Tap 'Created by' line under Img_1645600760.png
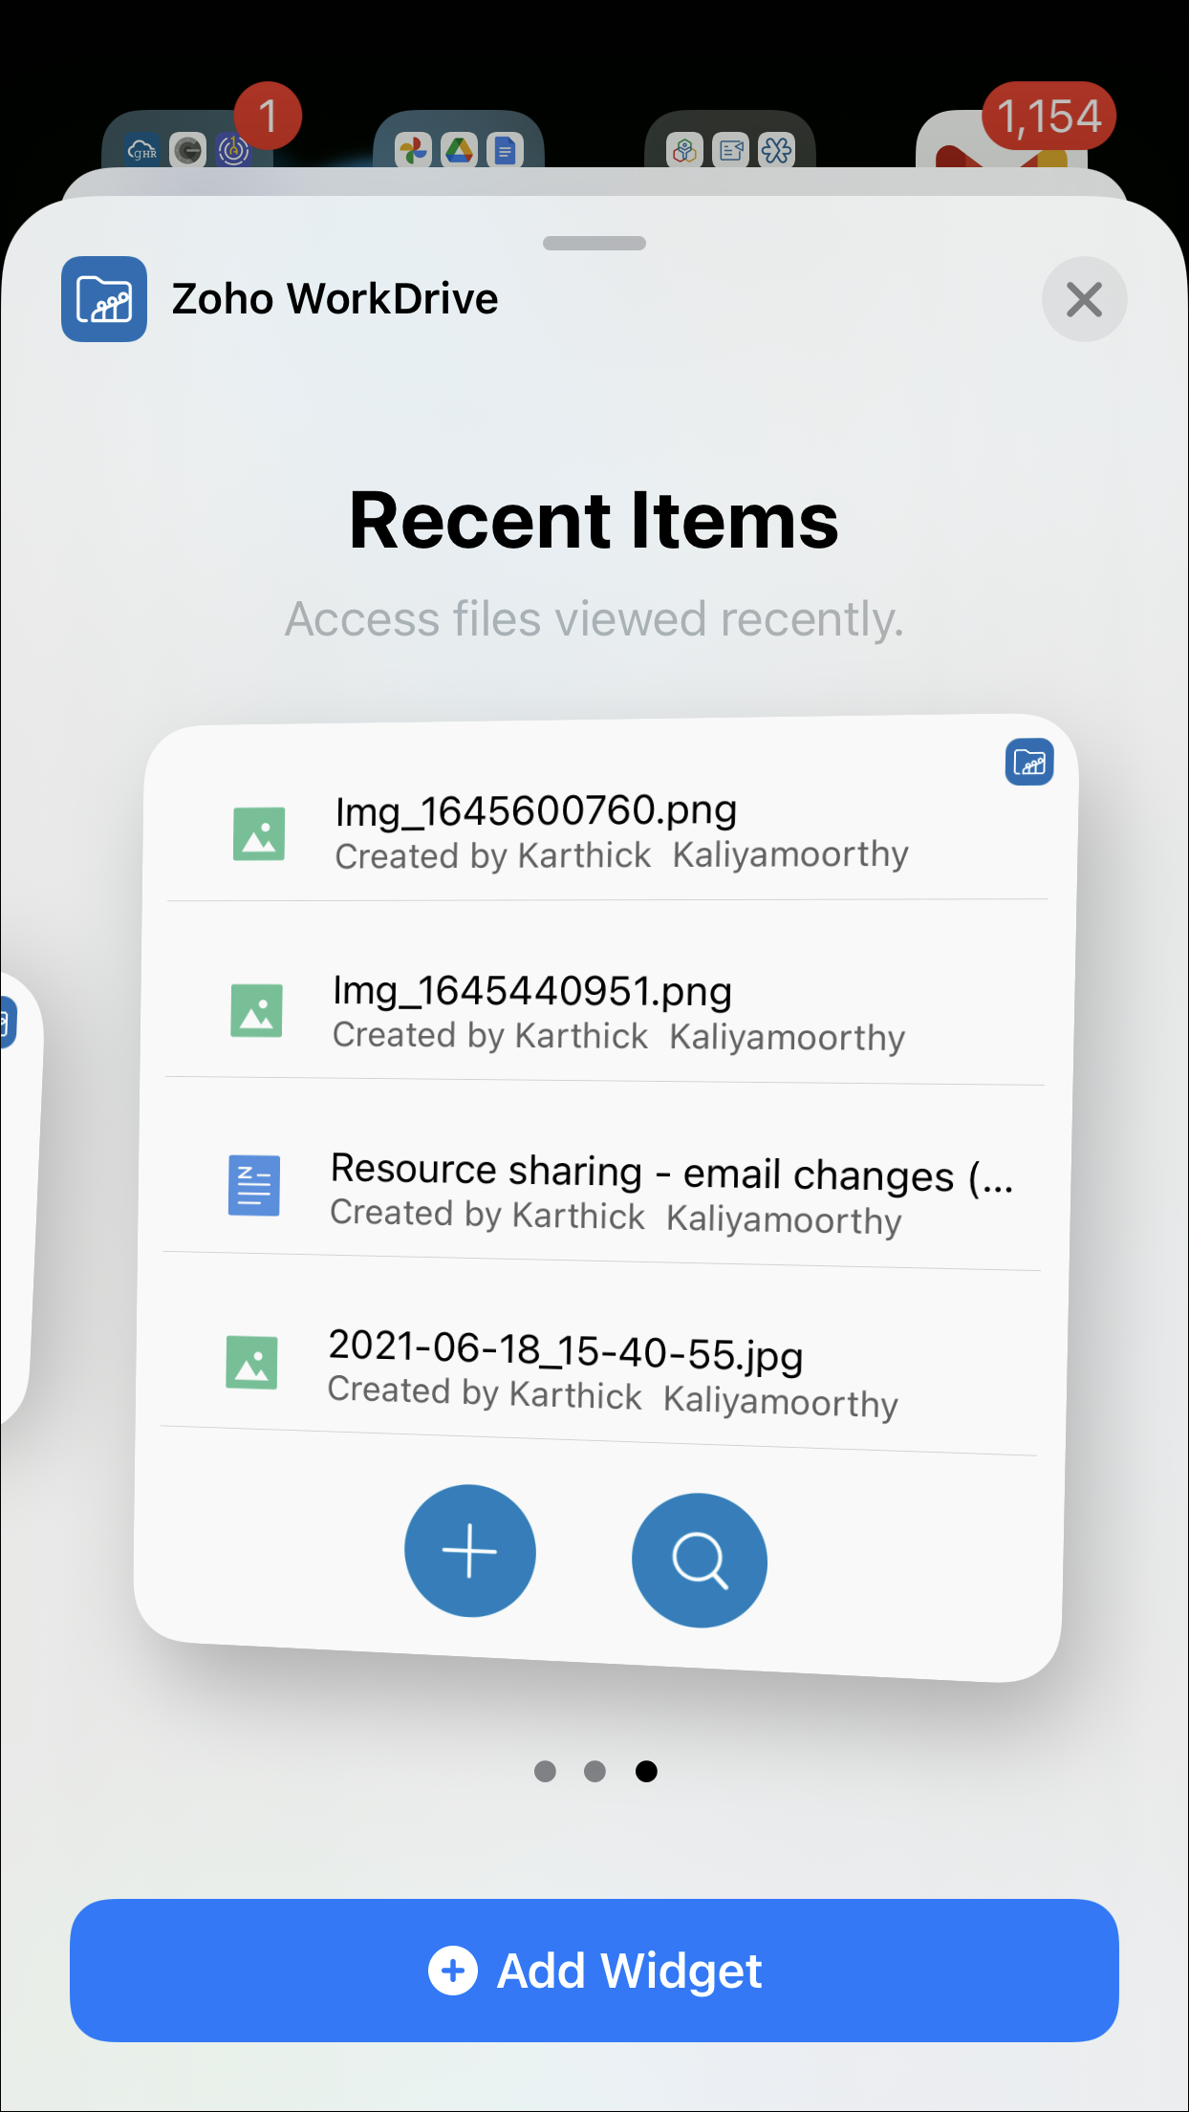This screenshot has height=2112, width=1189. click(x=621, y=855)
